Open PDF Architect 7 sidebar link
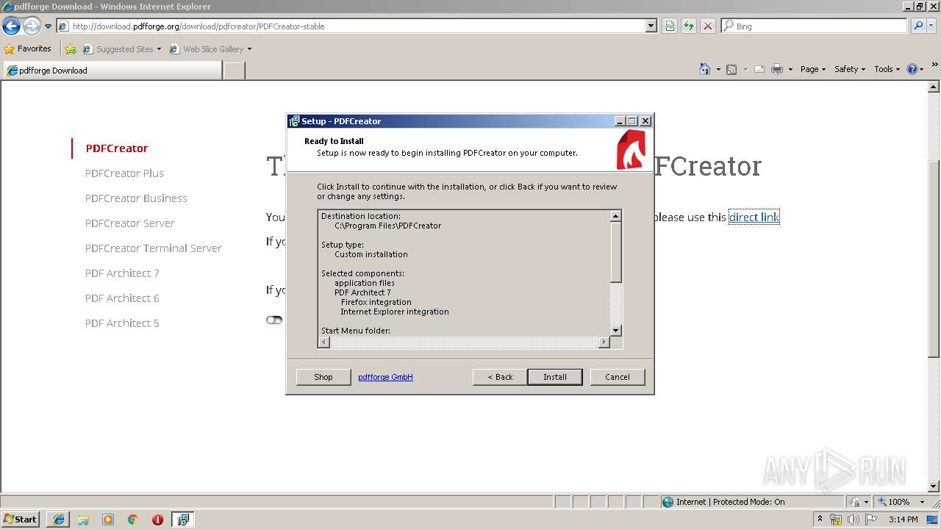The height and width of the screenshot is (529, 941). [x=122, y=273]
